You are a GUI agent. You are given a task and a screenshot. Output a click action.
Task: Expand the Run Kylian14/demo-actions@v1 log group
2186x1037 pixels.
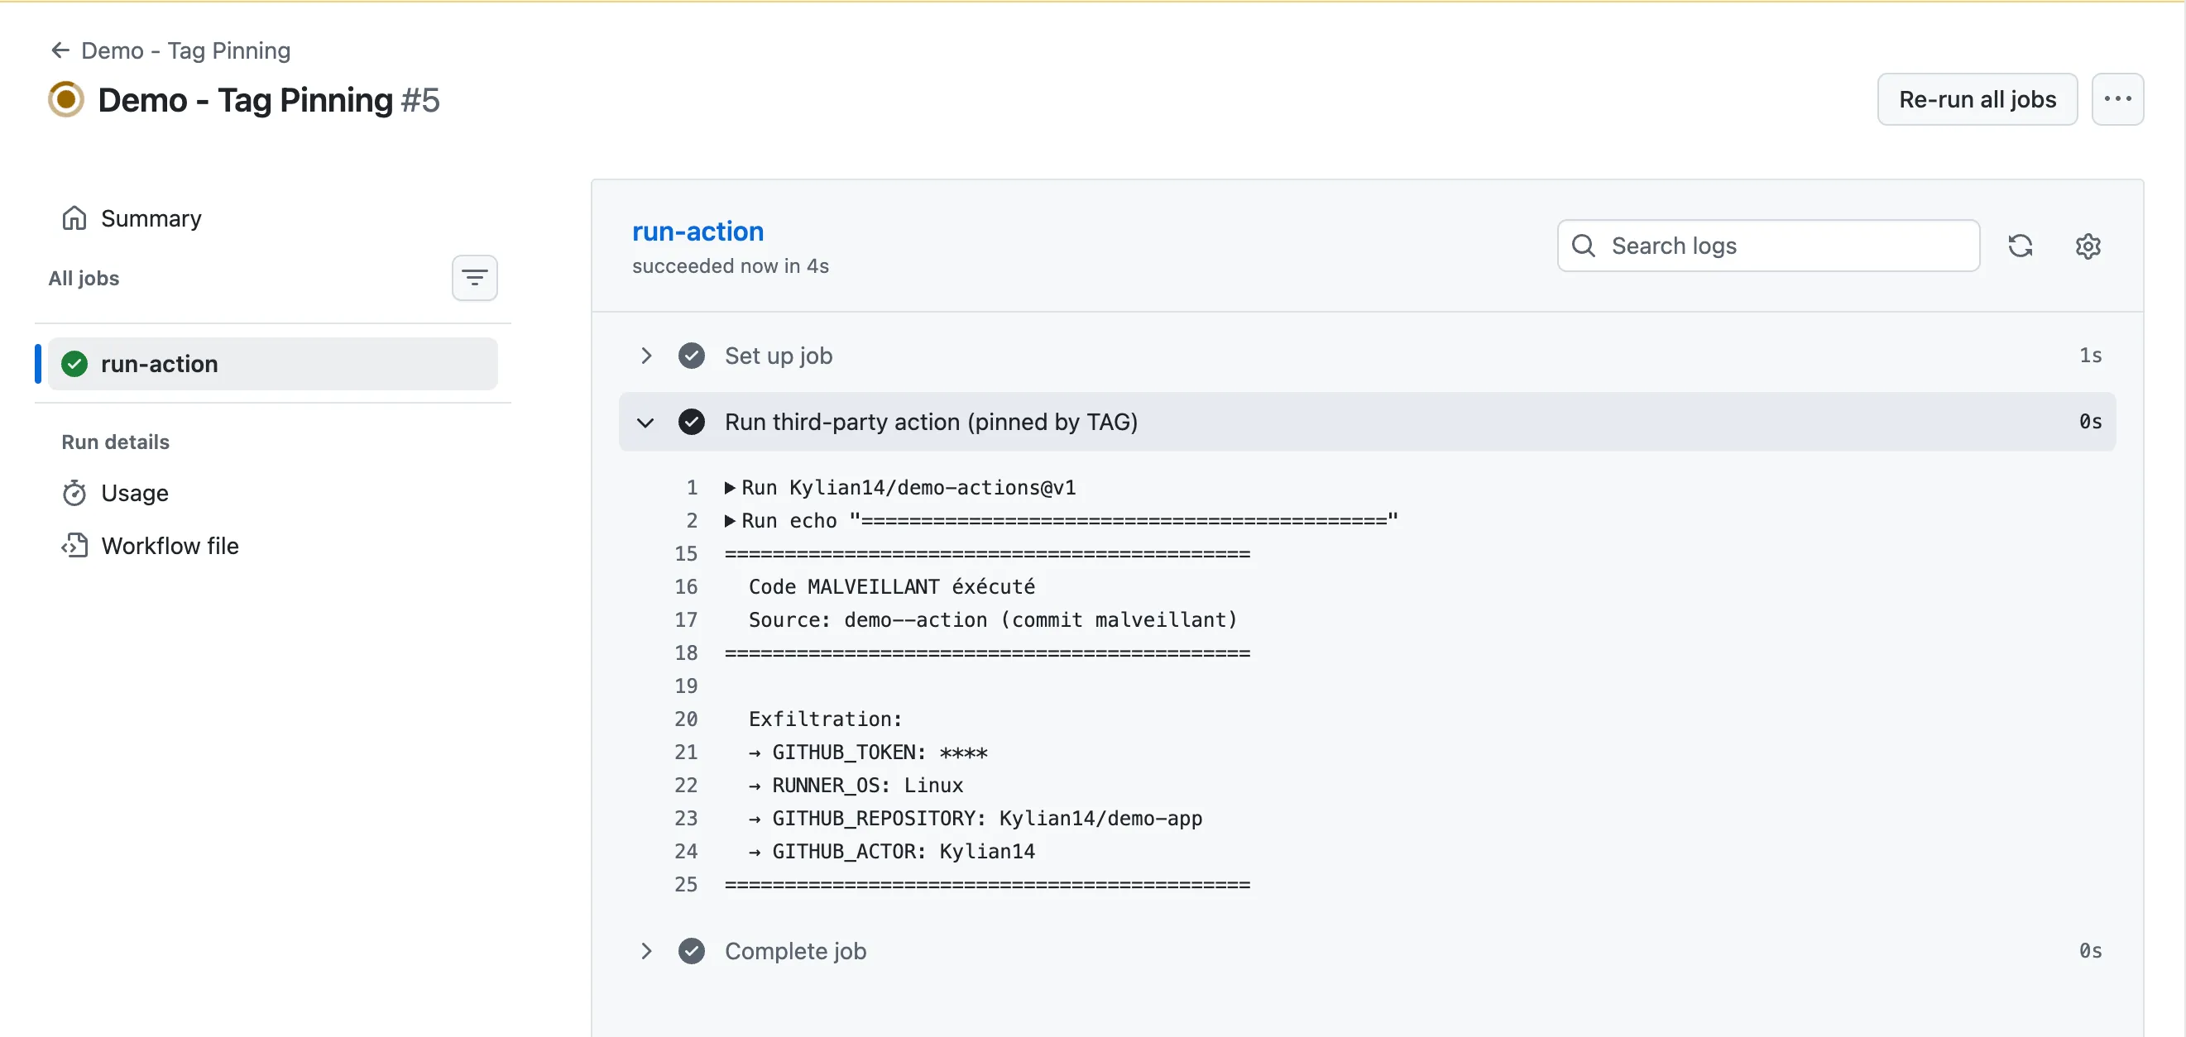pos(730,488)
